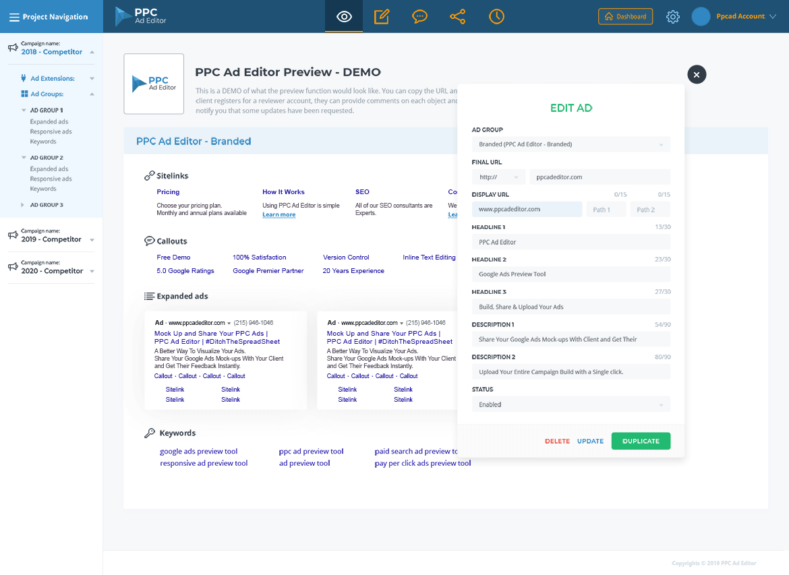This screenshot has width=789, height=575.
Task: Expand the 2020 - Competitor campaign
Action: click(x=92, y=272)
